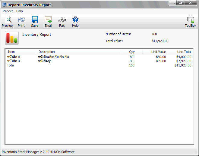The height and width of the screenshot is (156, 199).
Task: Click the Inventory Report heading text
Action: [36, 34]
